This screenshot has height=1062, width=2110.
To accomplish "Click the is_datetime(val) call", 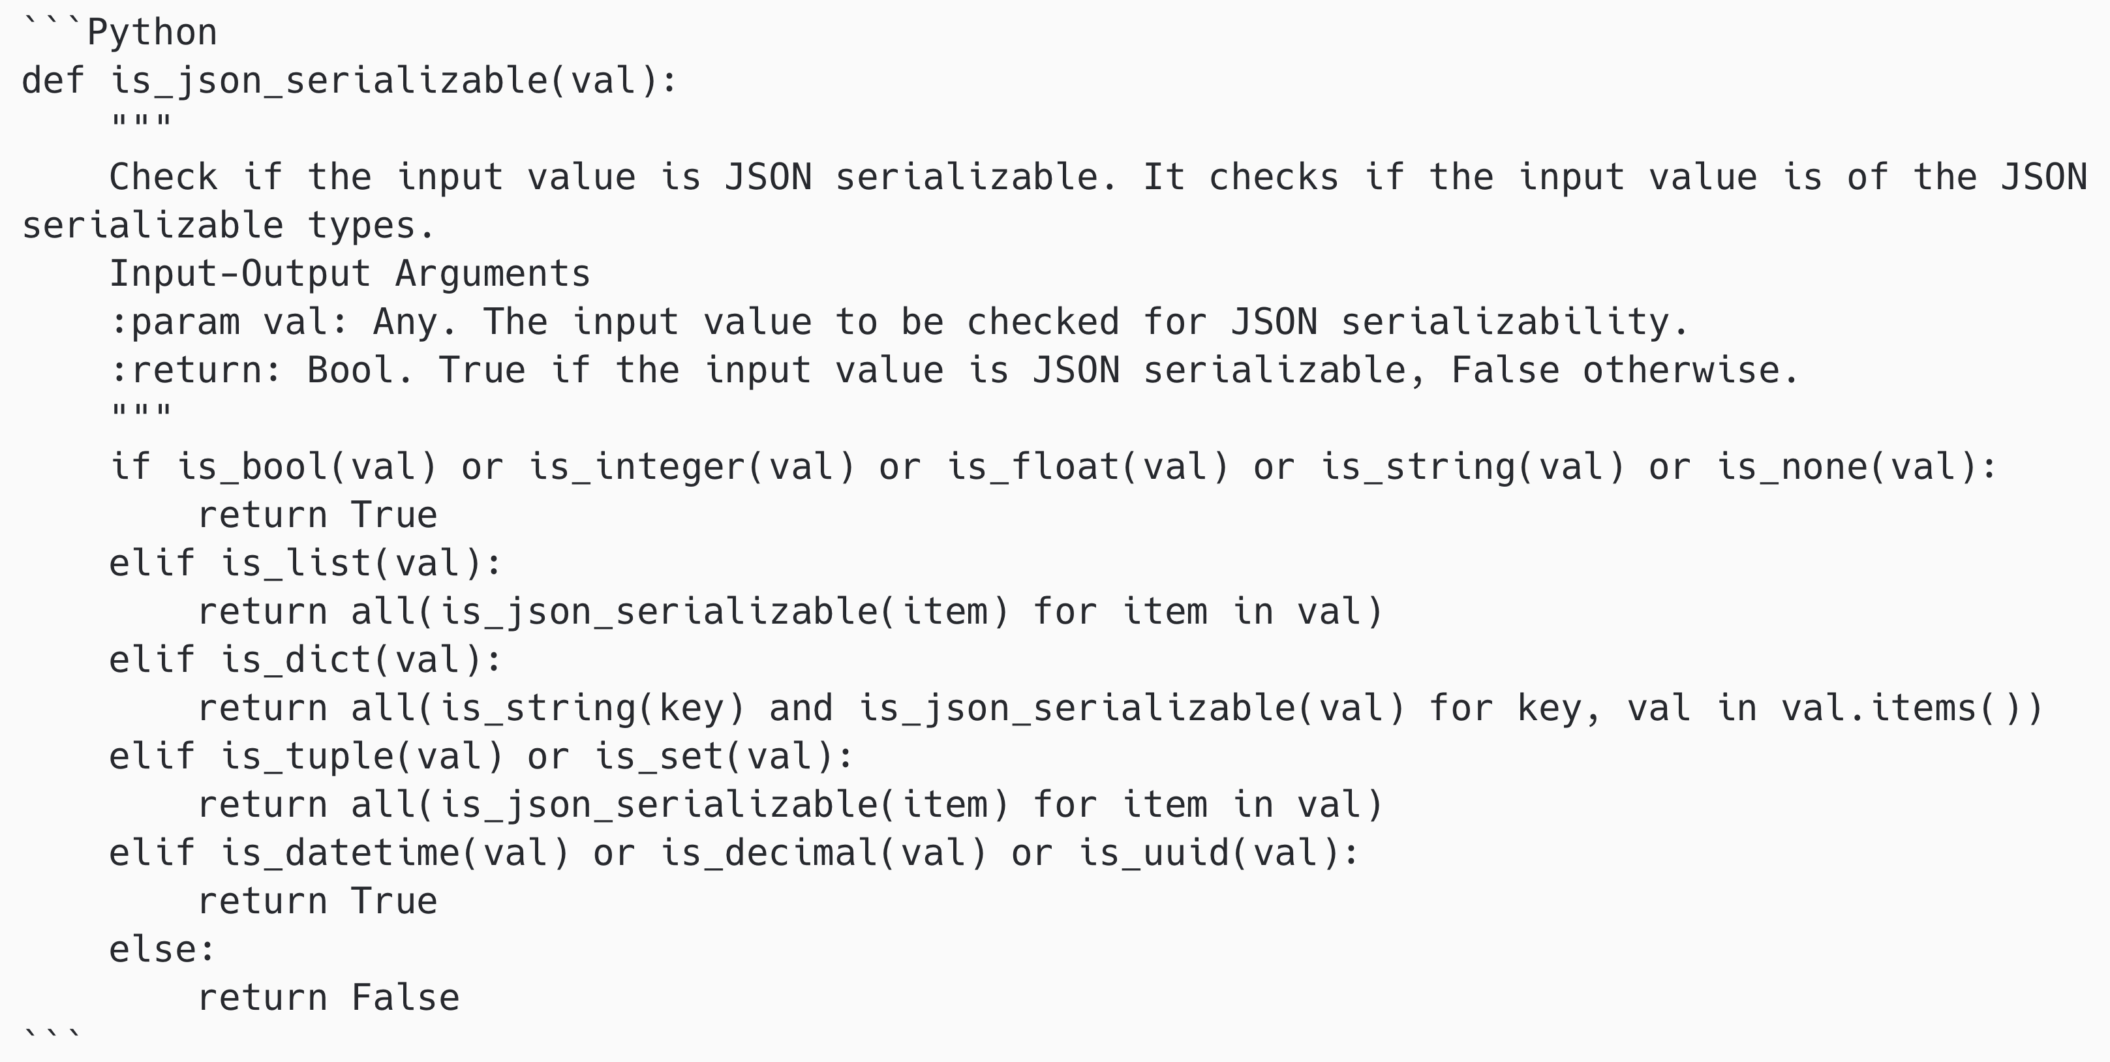I will click(x=395, y=853).
